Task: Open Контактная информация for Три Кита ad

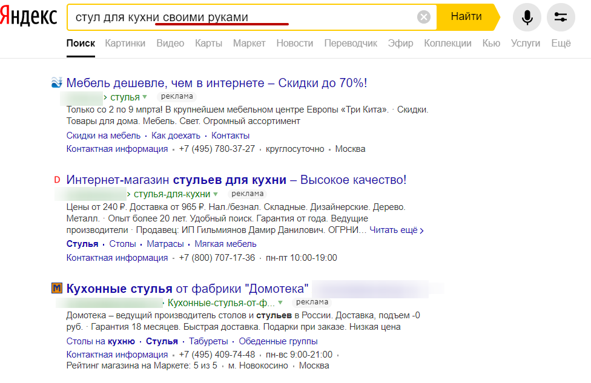Action: [x=117, y=149]
